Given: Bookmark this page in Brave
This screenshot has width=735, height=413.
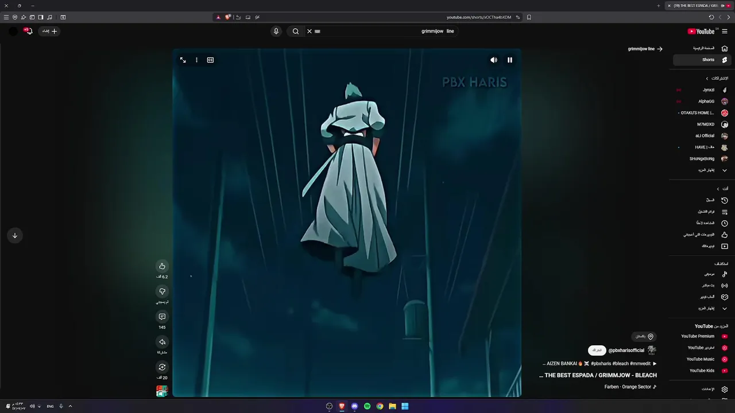Looking at the screenshot, I should 529,17.
